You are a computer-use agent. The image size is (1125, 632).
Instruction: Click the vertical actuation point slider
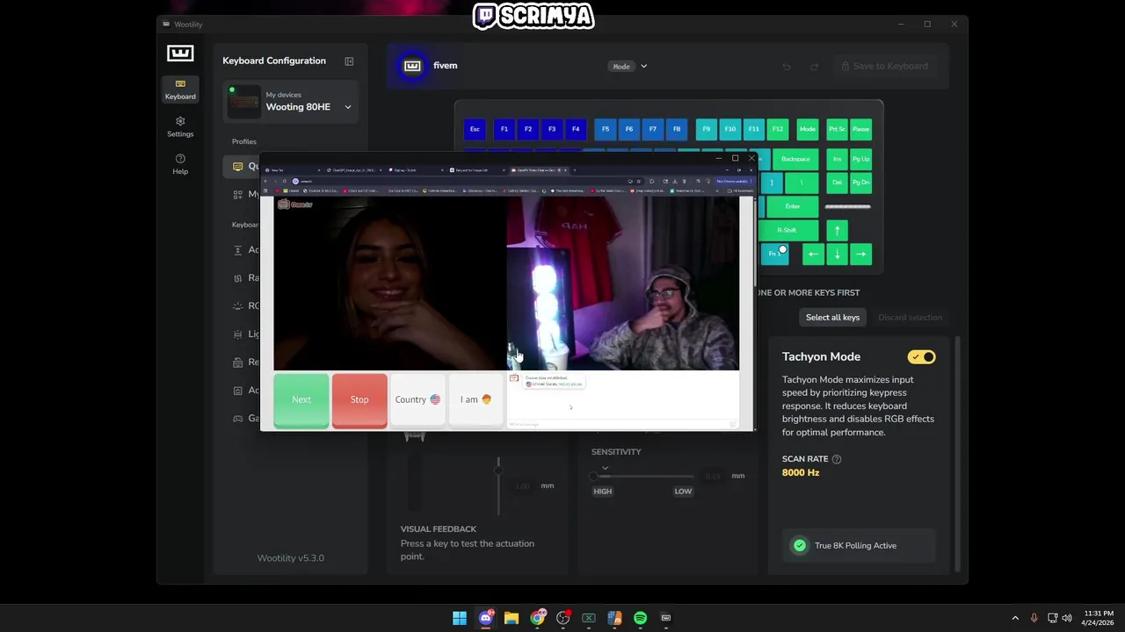[498, 485]
